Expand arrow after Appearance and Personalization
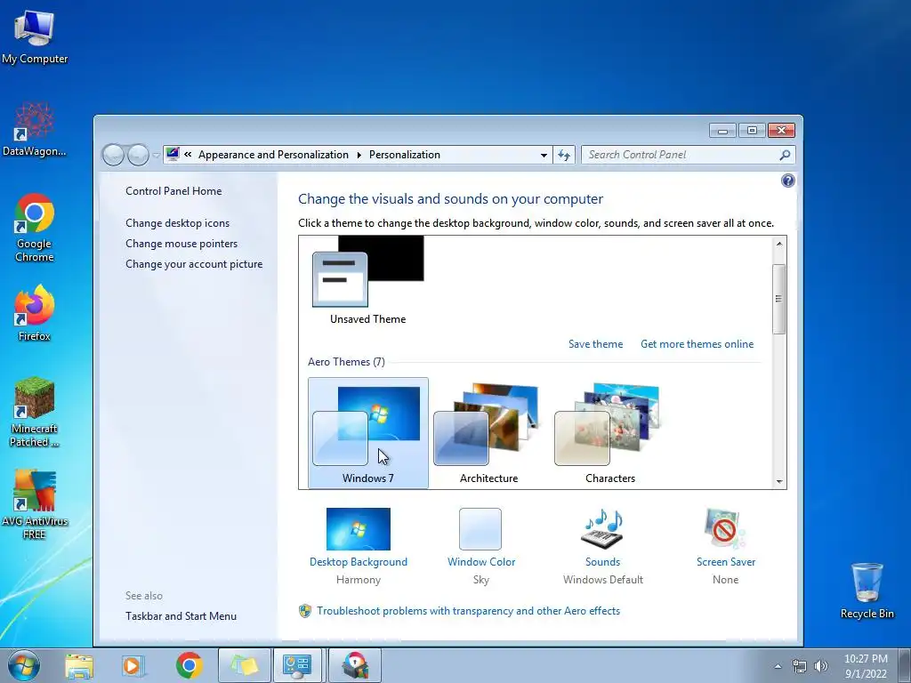 coord(359,155)
